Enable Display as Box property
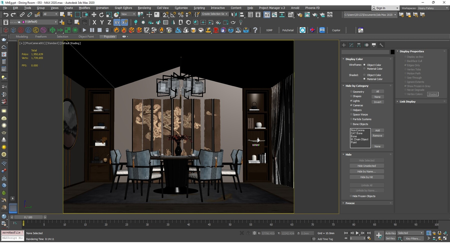The width and height of the screenshot is (450, 244). pyautogui.click(x=405, y=57)
